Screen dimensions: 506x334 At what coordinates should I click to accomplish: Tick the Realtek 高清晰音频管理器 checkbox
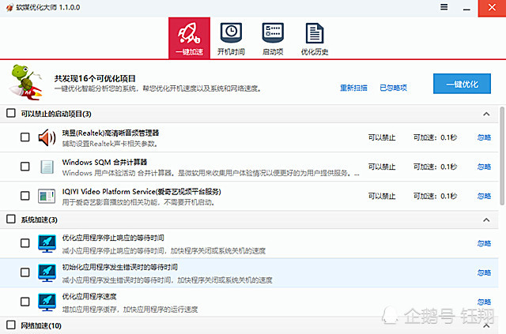click(25, 137)
